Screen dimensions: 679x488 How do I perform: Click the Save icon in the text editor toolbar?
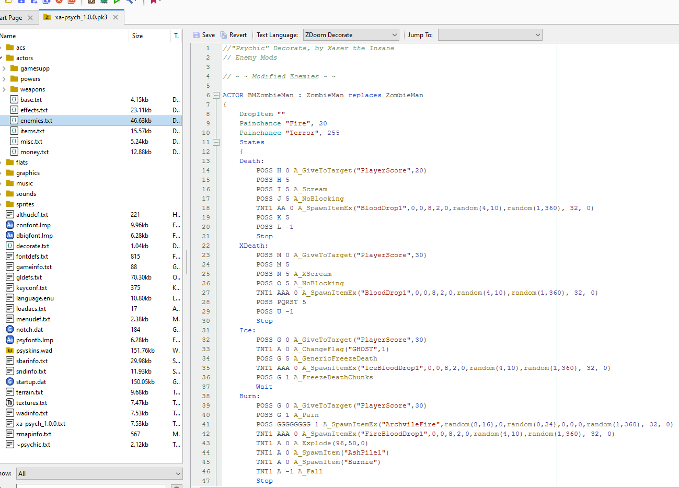point(197,35)
